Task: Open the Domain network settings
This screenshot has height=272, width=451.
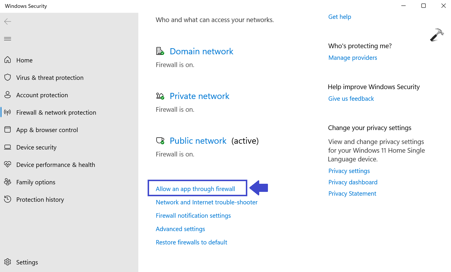Action: 201,51
